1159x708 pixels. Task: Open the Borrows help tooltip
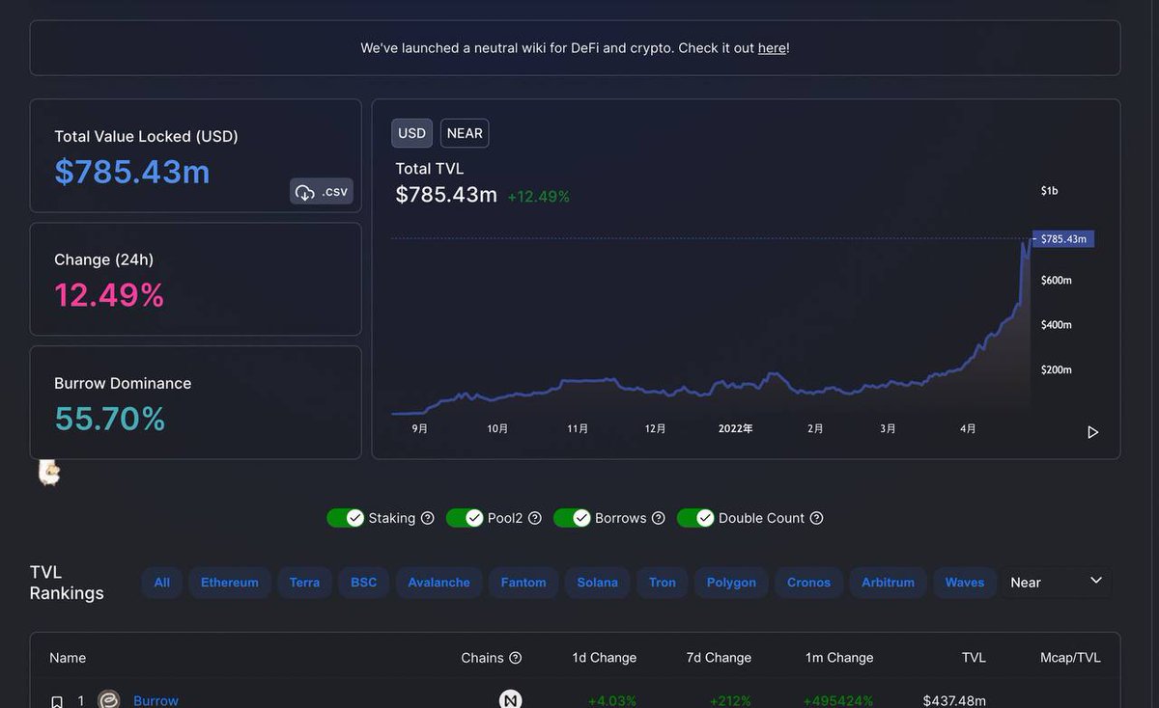click(659, 518)
